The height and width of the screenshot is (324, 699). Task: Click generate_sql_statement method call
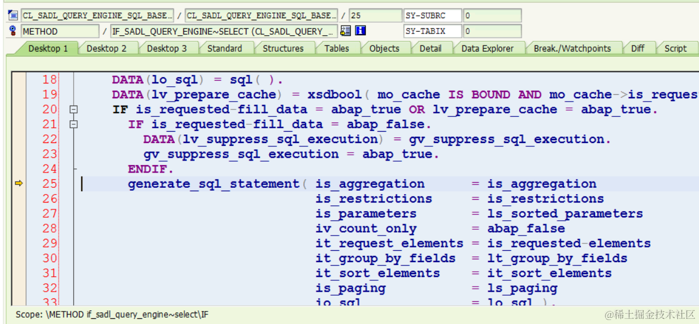coord(213,184)
